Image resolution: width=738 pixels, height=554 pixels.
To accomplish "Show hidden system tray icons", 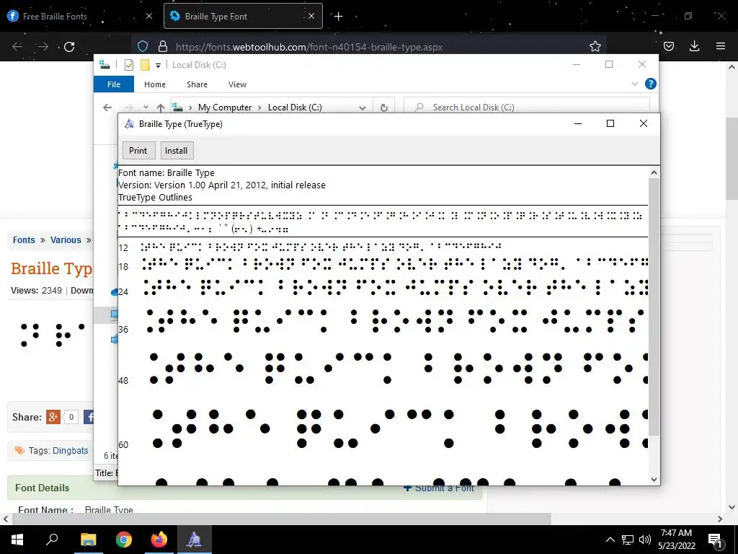I will (x=610, y=540).
